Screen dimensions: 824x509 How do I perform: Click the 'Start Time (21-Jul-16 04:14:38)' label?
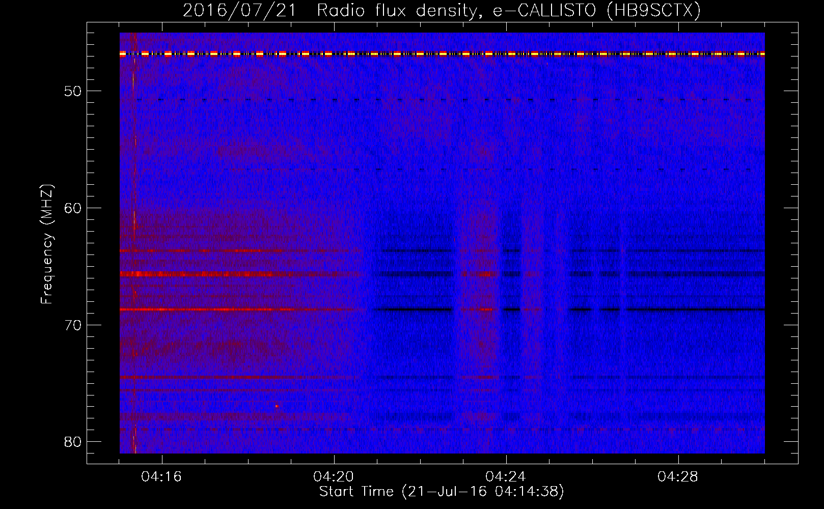(442, 492)
